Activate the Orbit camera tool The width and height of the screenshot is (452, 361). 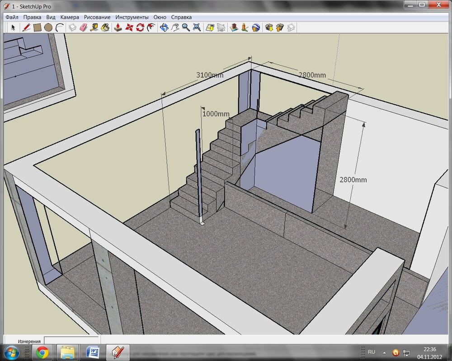164,28
